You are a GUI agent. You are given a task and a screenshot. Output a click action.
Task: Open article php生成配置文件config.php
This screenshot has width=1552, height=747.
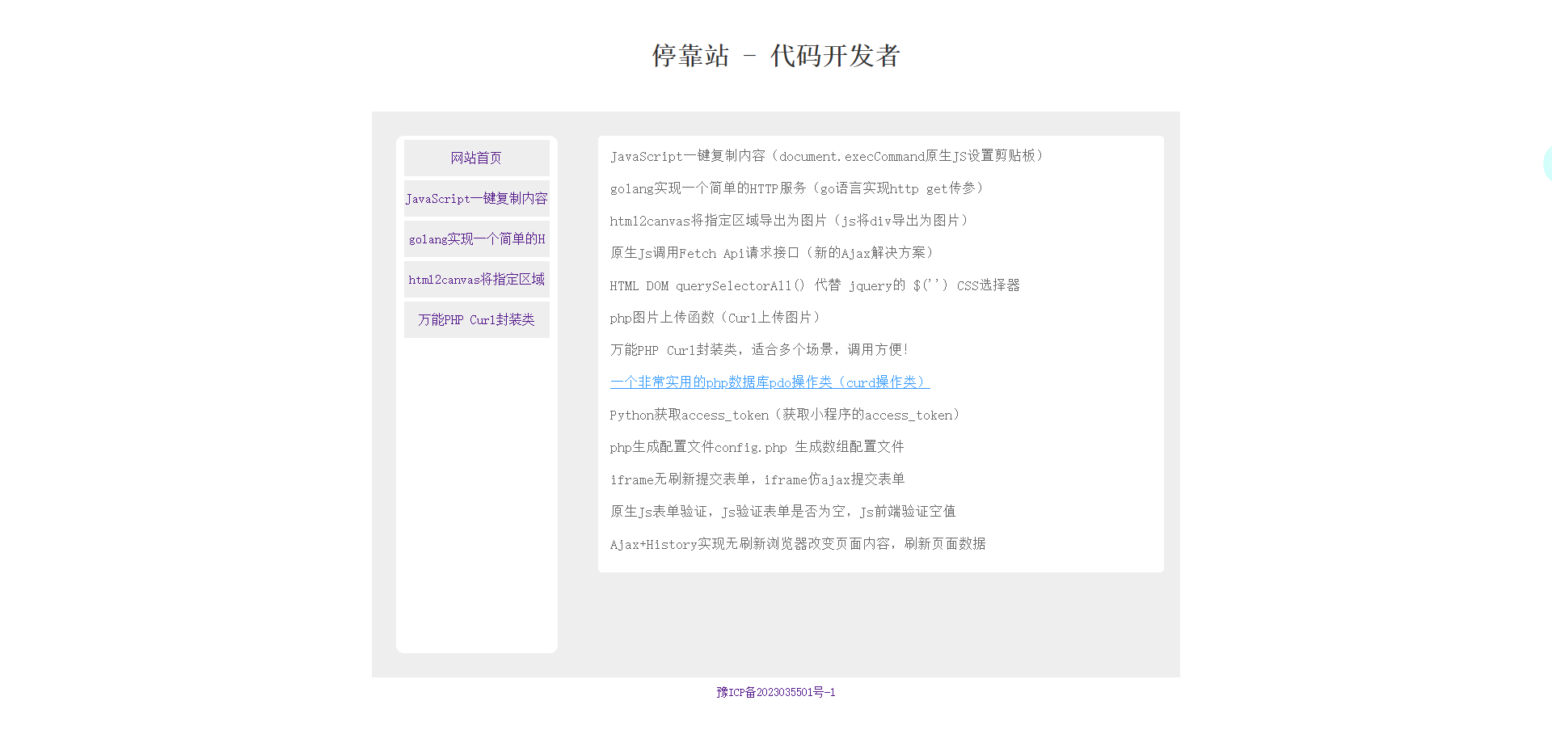tap(757, 446)
